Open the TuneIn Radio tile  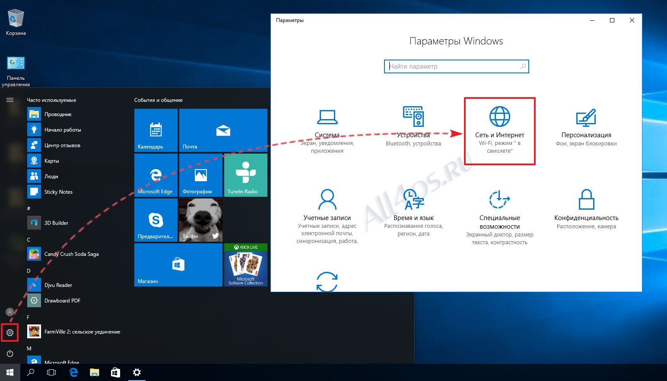click(x=246, y=175)
